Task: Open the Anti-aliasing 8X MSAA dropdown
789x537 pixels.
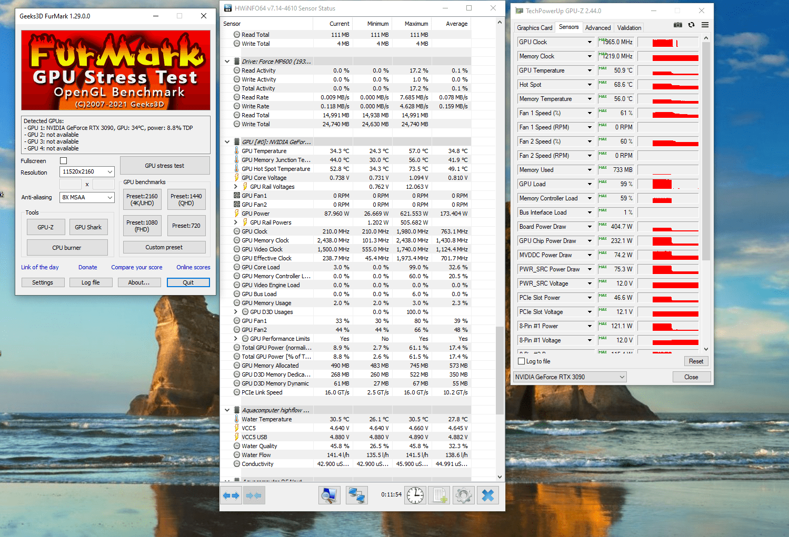Action: (87, 197)
